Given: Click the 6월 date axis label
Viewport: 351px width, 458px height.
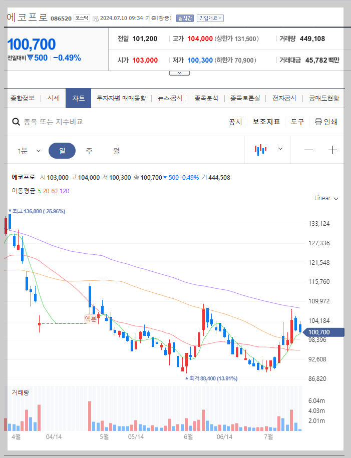Looking at the screenshot, I should point(188,437).
